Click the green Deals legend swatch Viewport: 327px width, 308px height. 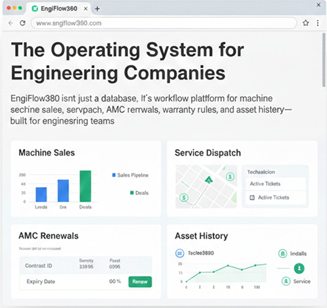pos(132,192)
